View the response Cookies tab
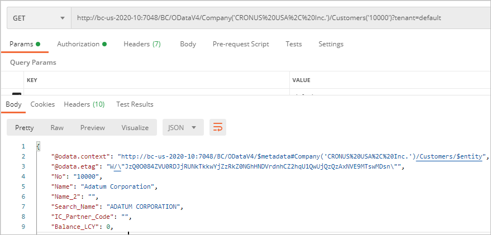 (x=42, y=104)
